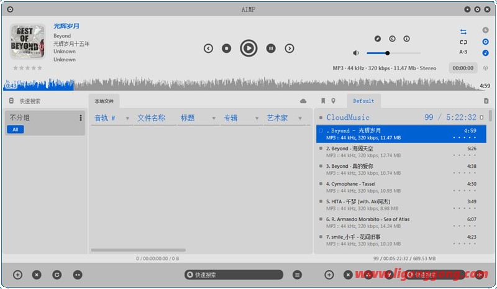Select track 6. R. Armando Morabito - Sea of Atlas
The height and width of the screenshot is (289, 497).
click(x=401, y=222)
